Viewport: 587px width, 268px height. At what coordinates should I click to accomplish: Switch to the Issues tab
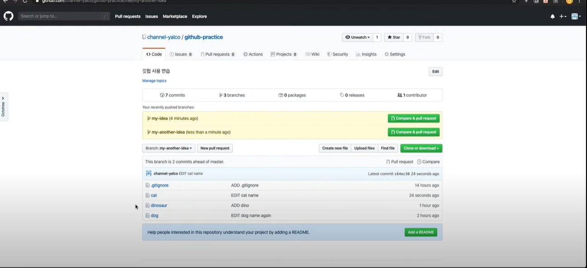point(181,54)
